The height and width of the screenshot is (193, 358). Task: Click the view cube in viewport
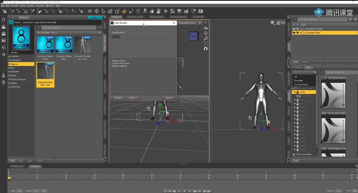click(x=193, y=36)
